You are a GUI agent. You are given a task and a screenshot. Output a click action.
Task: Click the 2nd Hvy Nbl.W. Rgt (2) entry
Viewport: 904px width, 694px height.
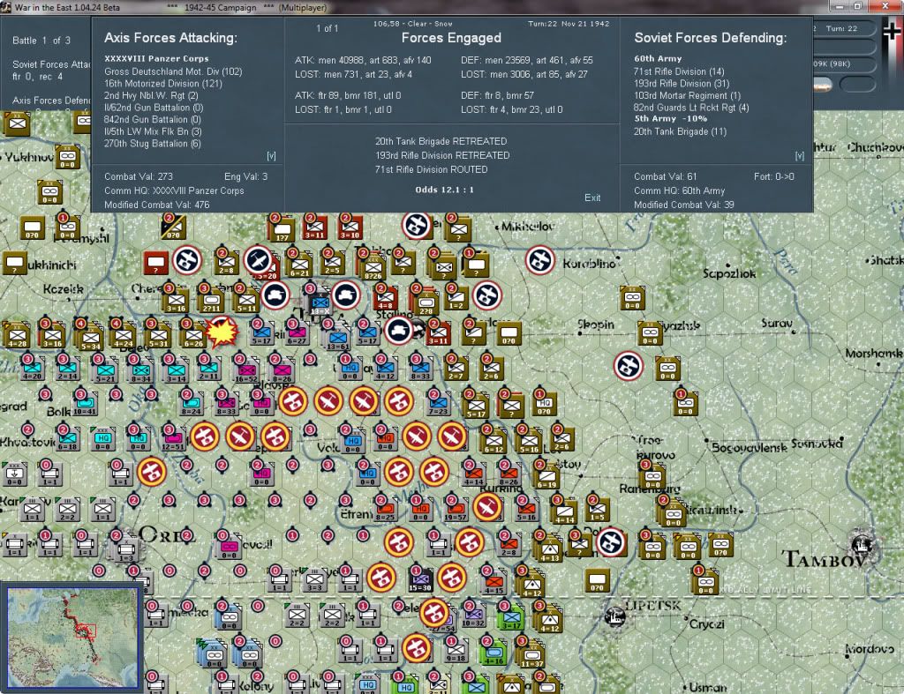(x=151, y=95)
